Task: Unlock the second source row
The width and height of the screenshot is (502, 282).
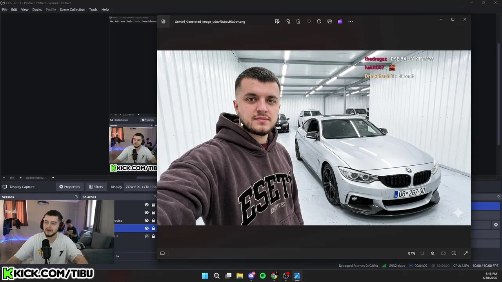Action: coord(153,213)
